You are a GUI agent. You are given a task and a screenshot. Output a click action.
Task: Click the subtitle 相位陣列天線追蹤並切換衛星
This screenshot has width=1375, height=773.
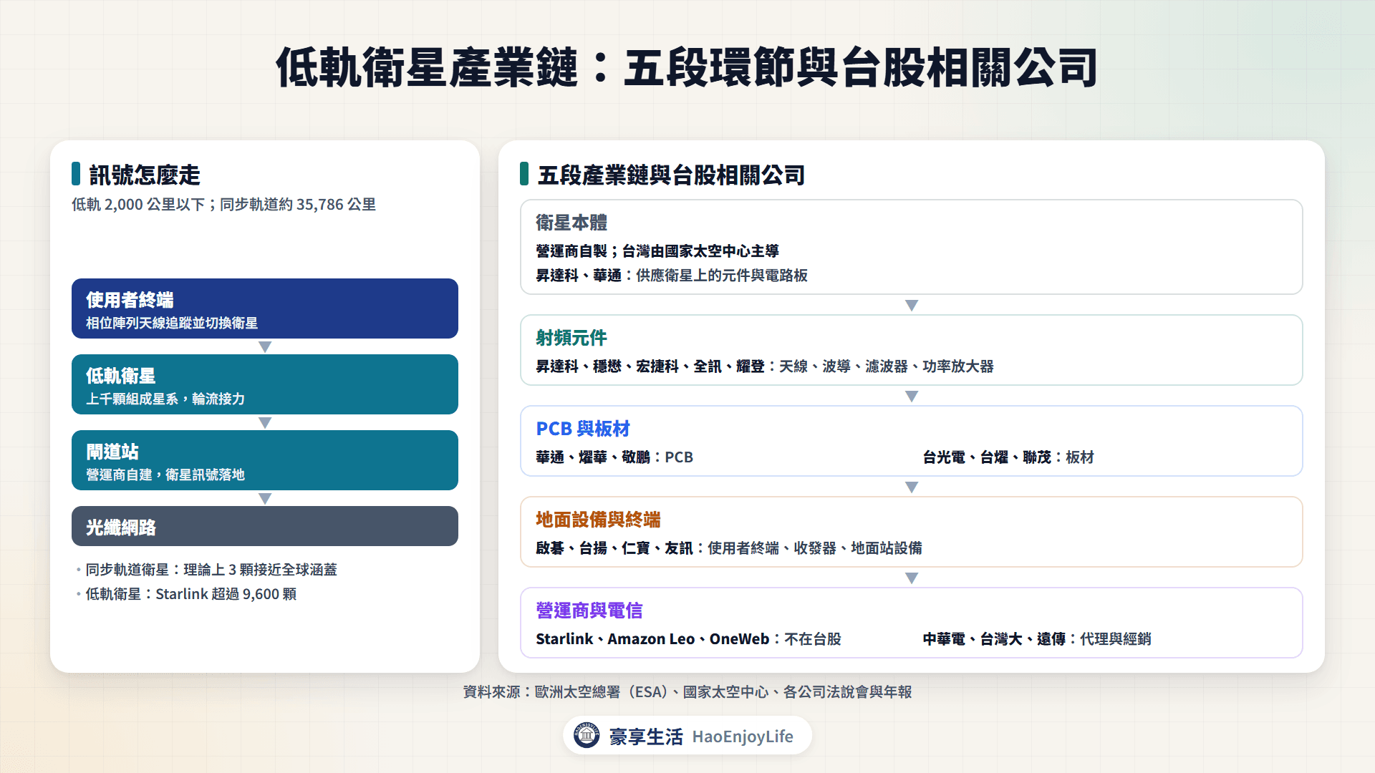click(172, 324)
